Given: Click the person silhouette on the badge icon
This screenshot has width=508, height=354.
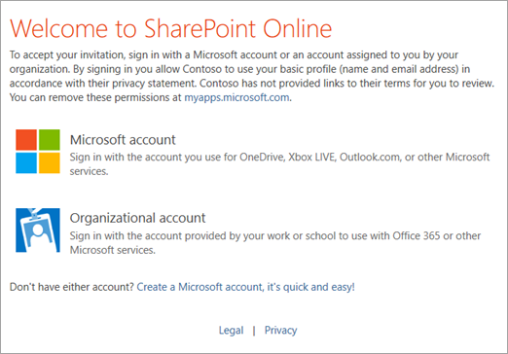Looking at the screenshot, I should 38,234.
